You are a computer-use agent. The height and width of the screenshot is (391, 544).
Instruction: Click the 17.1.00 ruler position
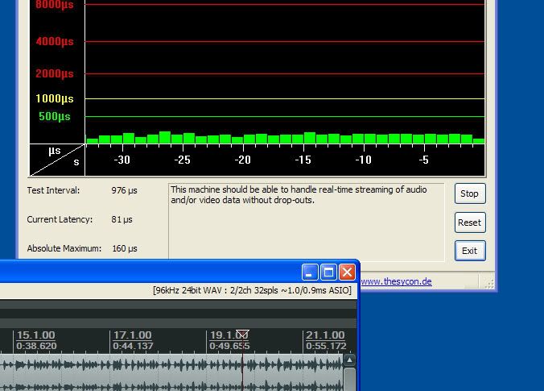(133, 335)
